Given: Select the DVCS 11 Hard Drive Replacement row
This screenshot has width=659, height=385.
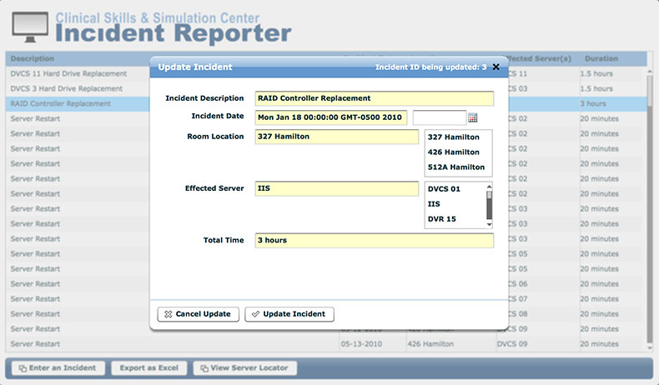Looking at the screenshot, I should 78,74.
